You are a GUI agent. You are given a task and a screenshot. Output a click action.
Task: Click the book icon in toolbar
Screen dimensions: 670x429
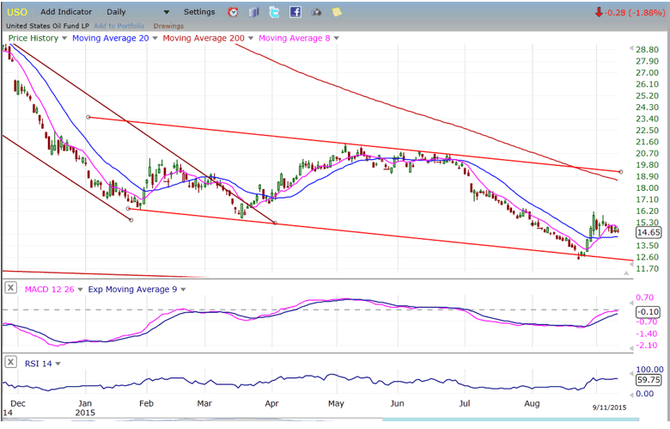253,12
